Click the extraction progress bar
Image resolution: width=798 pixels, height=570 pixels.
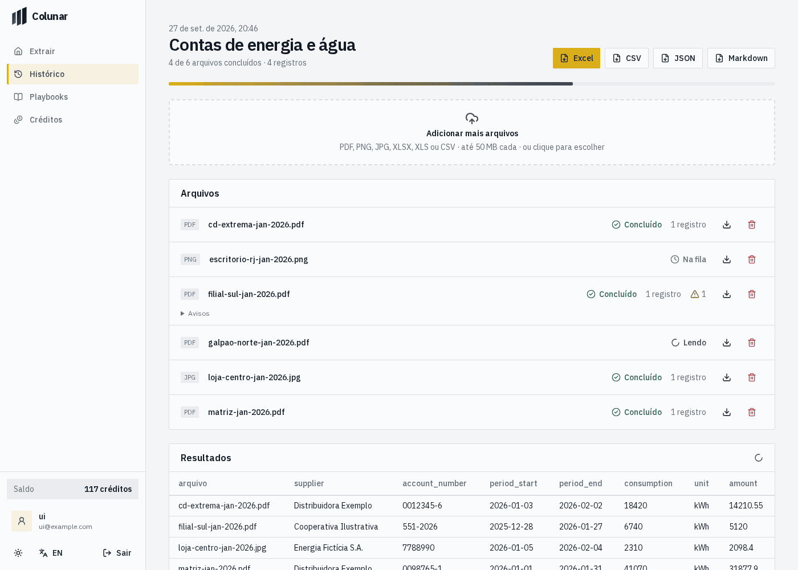472,84
